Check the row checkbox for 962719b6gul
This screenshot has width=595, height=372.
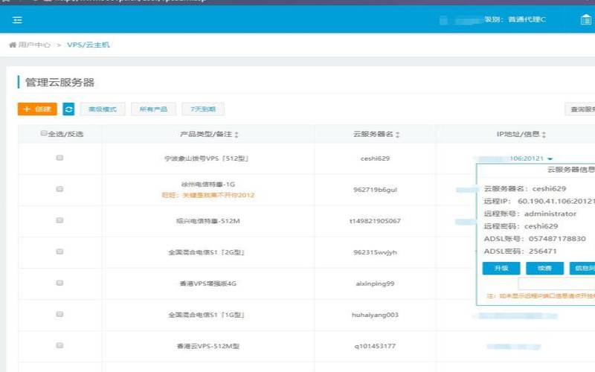click(59, 189)
